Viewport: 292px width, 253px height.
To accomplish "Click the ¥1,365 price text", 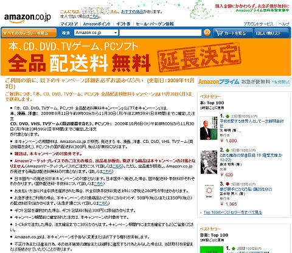I will point(229,204).
